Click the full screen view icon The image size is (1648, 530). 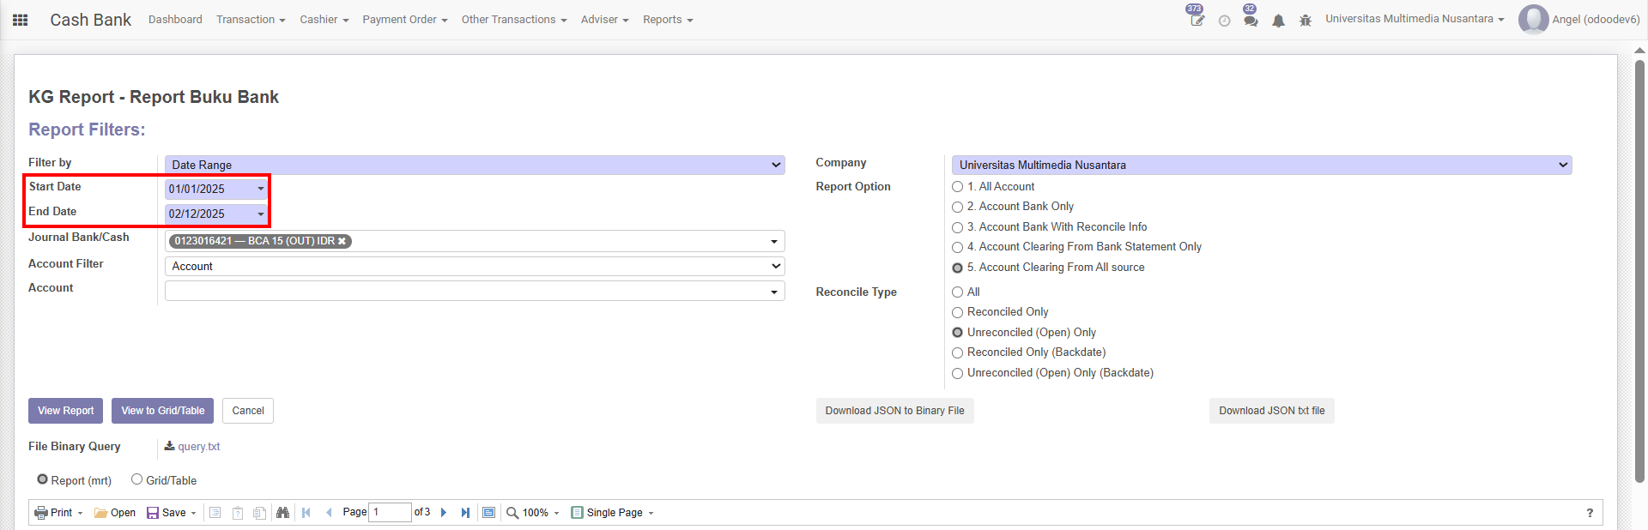[488, 513]
